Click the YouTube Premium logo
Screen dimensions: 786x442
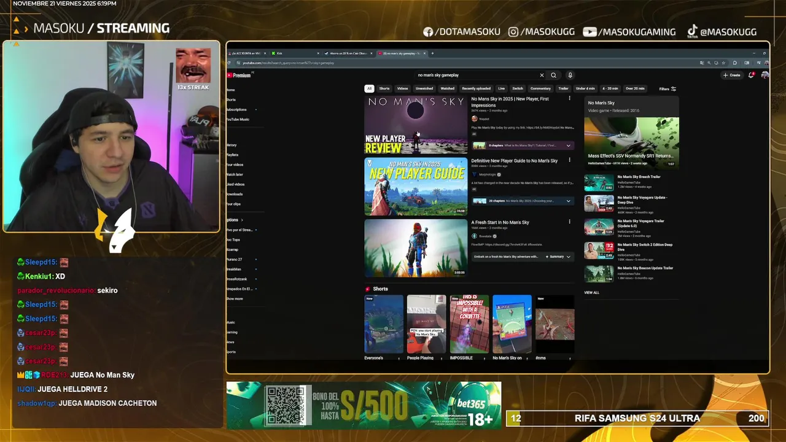[x=239, y=75]
